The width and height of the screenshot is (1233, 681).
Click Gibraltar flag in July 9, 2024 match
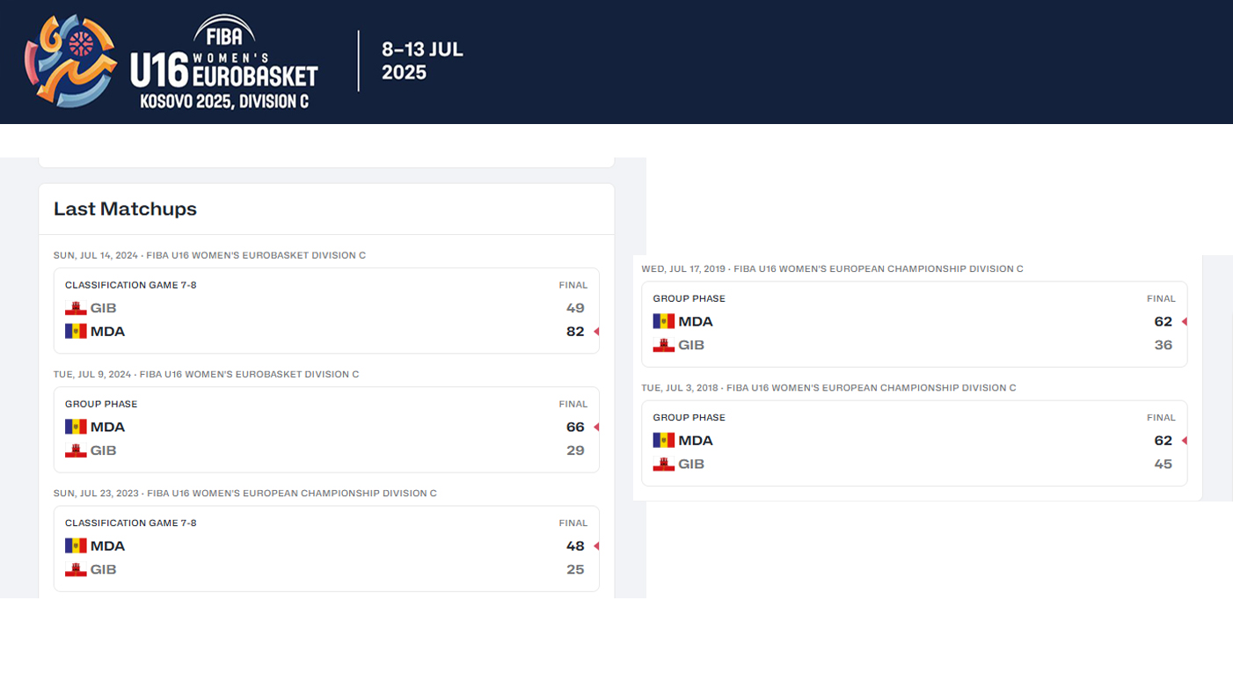76,450
